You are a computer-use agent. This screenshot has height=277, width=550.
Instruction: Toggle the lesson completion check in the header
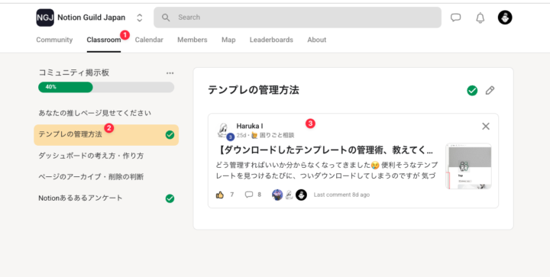pos(472,91)
